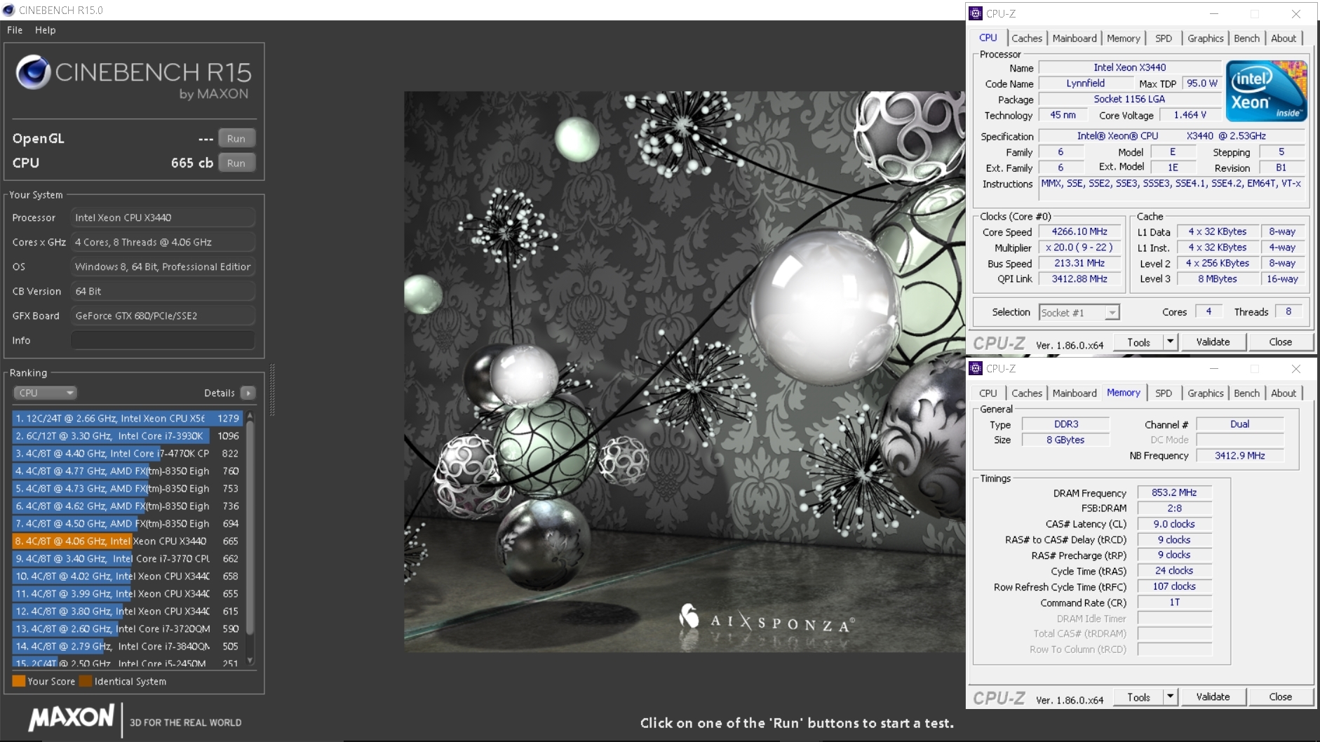The height and width of the screenshot is (742, 1320).
Task: Run the CPU benchmark test
Action: (236, 163)
